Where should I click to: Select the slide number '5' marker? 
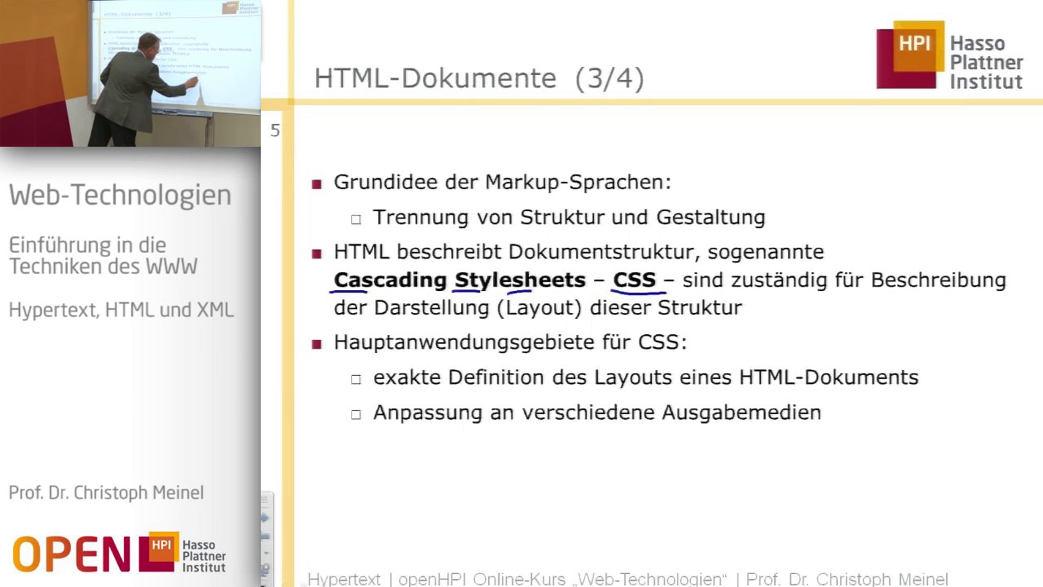click(x=274, y=130)
